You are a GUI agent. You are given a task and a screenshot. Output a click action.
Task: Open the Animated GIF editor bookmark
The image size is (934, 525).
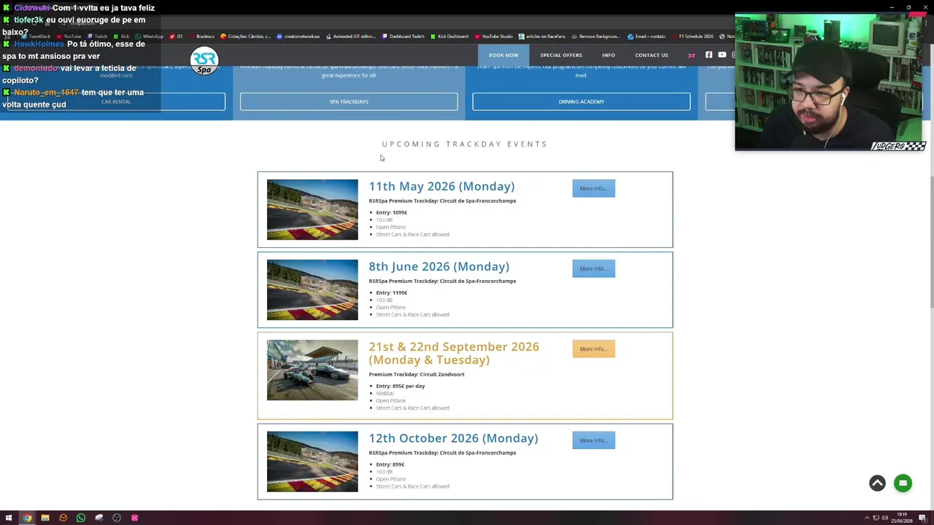click(x=350, y=36)
